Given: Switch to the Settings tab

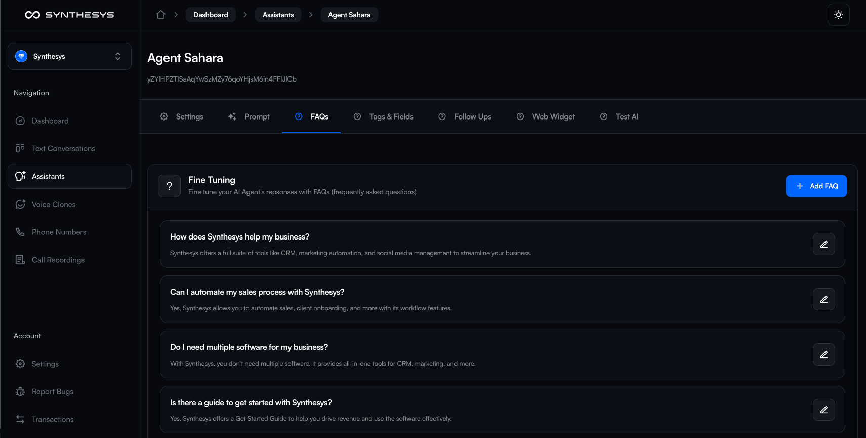Looking at the screenshot, I should tap(182, 116).
